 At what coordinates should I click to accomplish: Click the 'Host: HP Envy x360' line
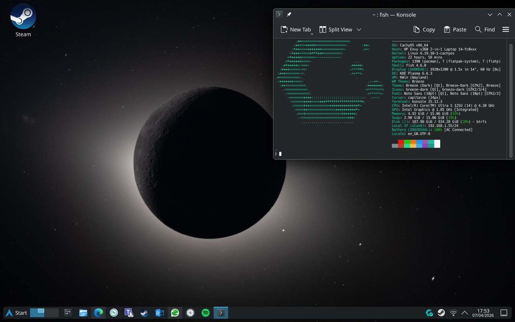click(434, 49)
